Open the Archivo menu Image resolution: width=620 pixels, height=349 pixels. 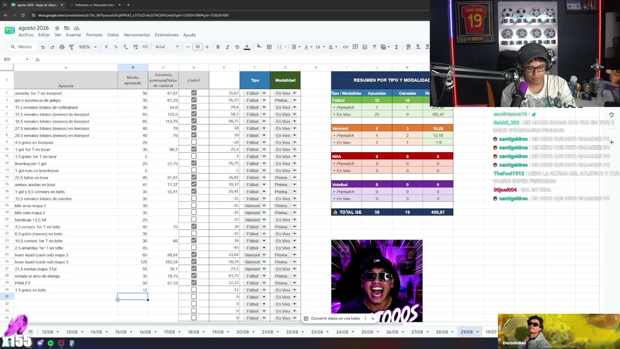click(26, 35)
